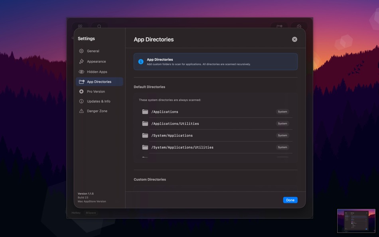Click the folder icon beside /Applications/Utilities
The width and height of the screenshot is (379, 237).
tap(145, 124)
